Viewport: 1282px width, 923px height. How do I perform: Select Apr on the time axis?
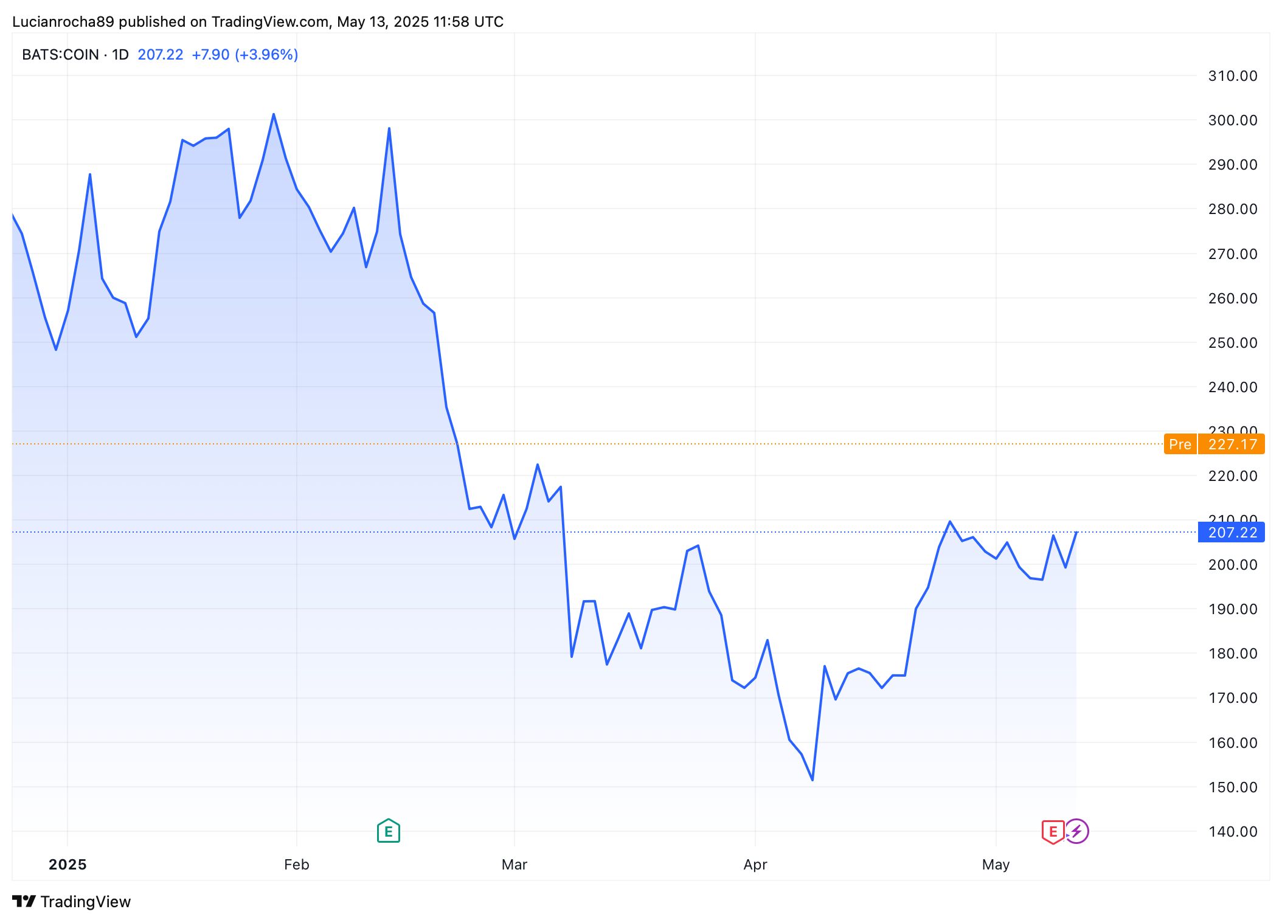[x=755, y=864]
